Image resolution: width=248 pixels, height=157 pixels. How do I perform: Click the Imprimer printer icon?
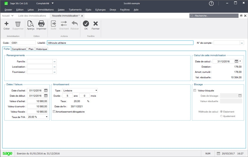tap(41, 24)
